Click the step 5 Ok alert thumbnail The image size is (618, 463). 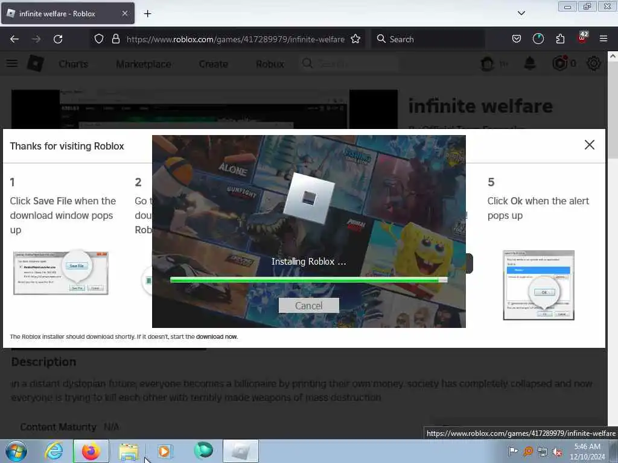[x=538, y=285]
